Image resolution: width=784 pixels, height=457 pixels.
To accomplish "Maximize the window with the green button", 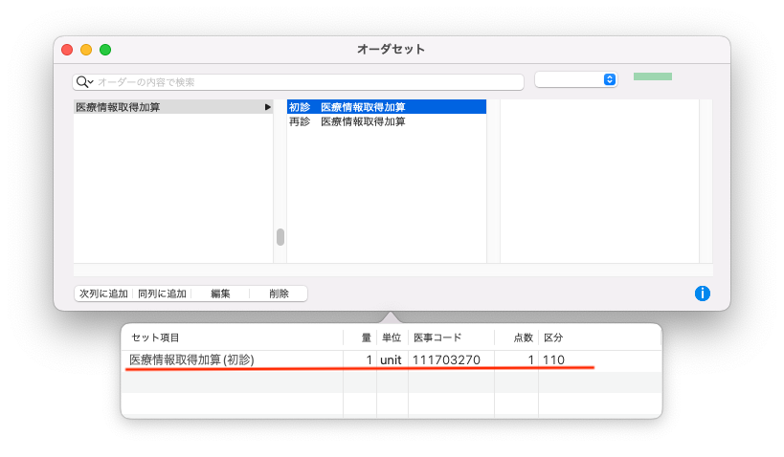I will point(105,50).
